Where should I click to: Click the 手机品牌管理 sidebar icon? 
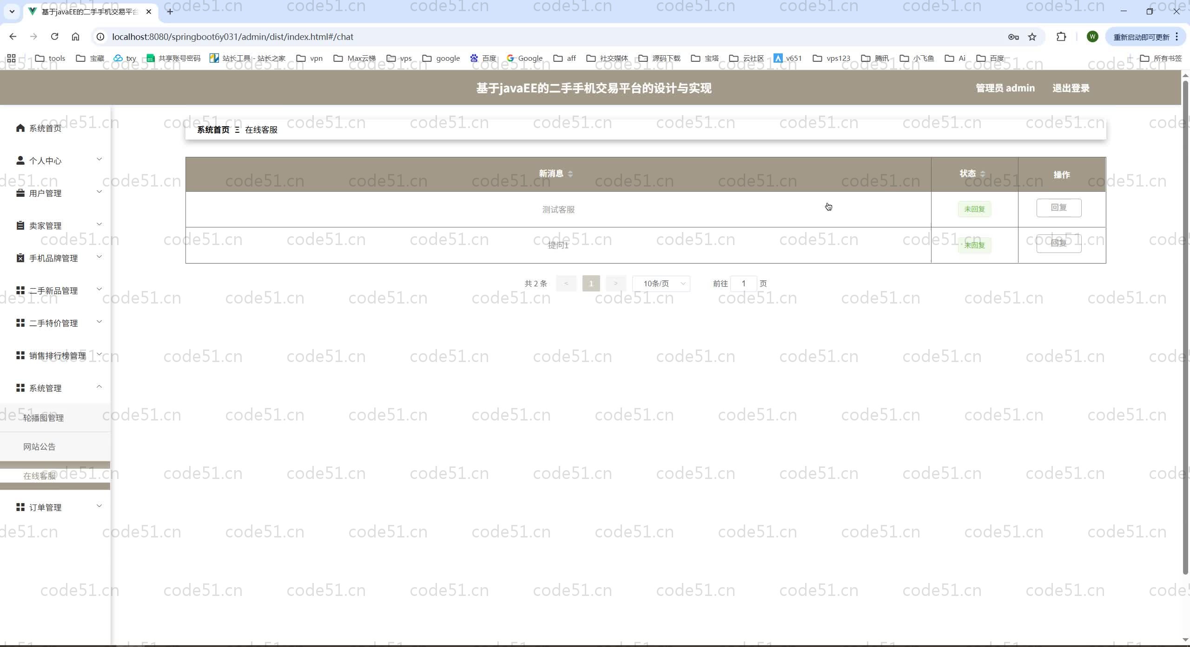click(x=20, y=258)
